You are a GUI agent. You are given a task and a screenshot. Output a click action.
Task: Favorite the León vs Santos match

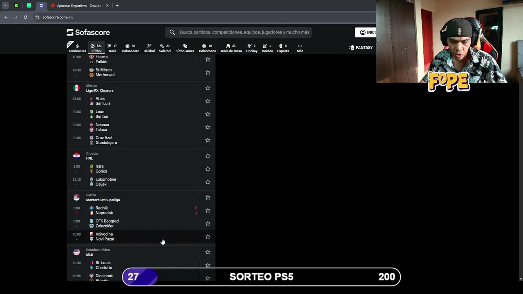[208, 114]
